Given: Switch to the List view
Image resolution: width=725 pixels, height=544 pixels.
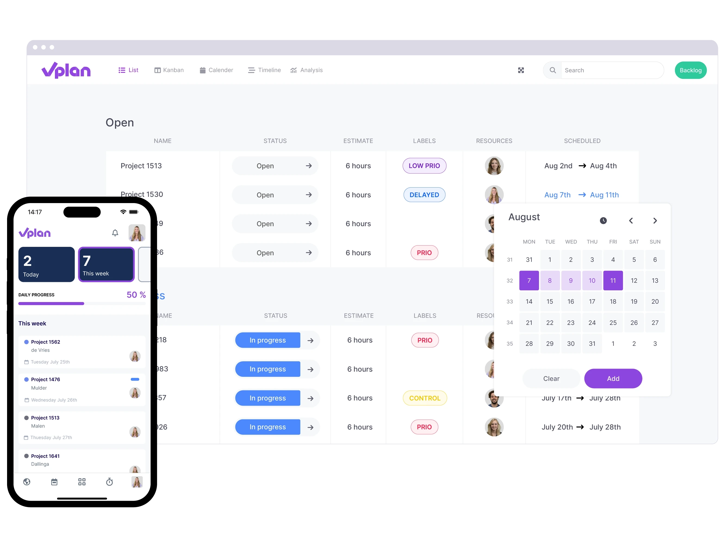Looking at the screenshot, I should tap(129, 70).
